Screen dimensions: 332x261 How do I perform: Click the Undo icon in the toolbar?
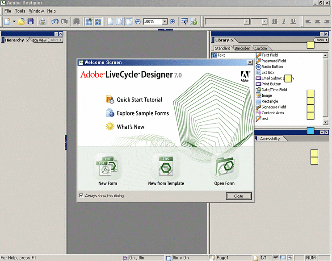point(55,21)
